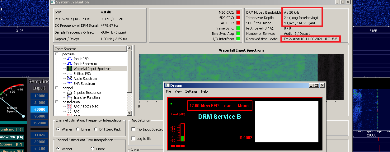Screen dimensions: 390x152
Task: Enable Flip Input Spectrum checkbox
Action: pos(134,129)
